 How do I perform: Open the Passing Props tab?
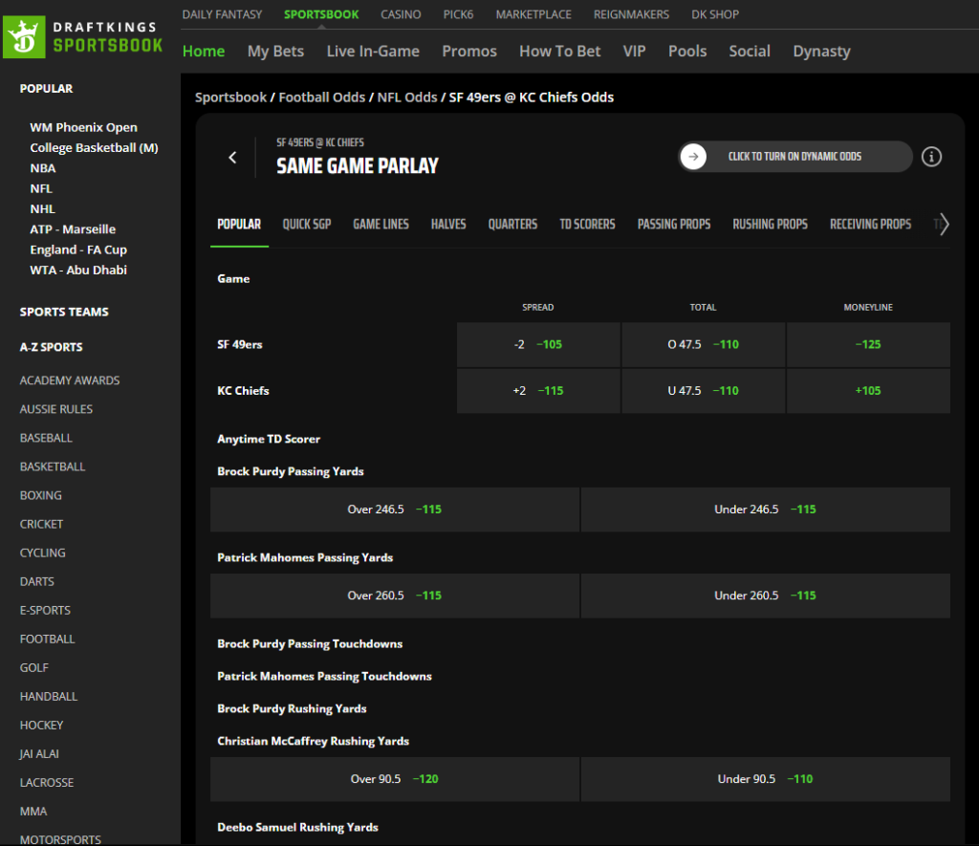tap(674, 224)
